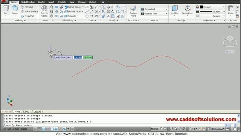Switch to the Annotate tab
241x136 pixels.
62,2
